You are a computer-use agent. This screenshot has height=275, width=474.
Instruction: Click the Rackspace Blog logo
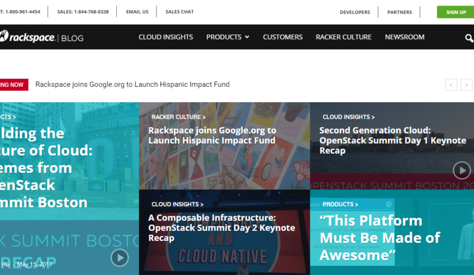point(42,37)
